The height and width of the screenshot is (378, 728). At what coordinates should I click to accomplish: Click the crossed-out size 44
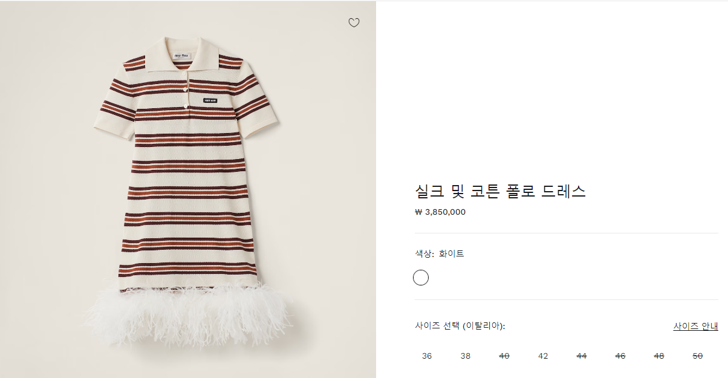(582, 356)
